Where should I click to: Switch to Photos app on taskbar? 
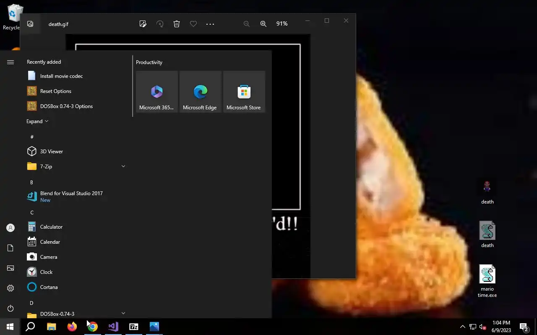tap(154, 327)
